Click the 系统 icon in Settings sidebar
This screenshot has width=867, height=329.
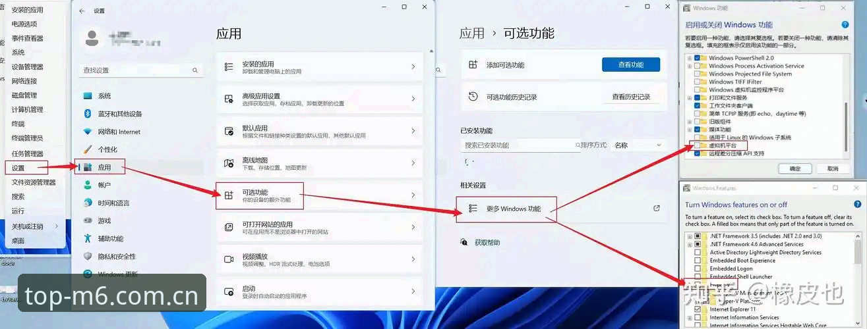click(88, 96)
